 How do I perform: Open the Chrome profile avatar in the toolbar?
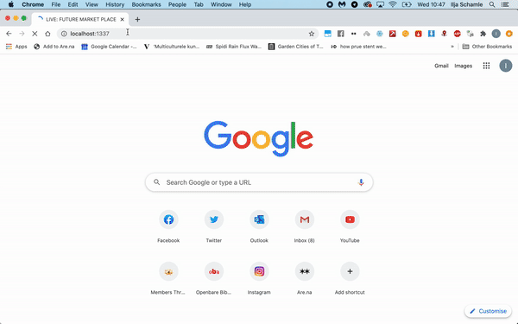click(496, 34)
